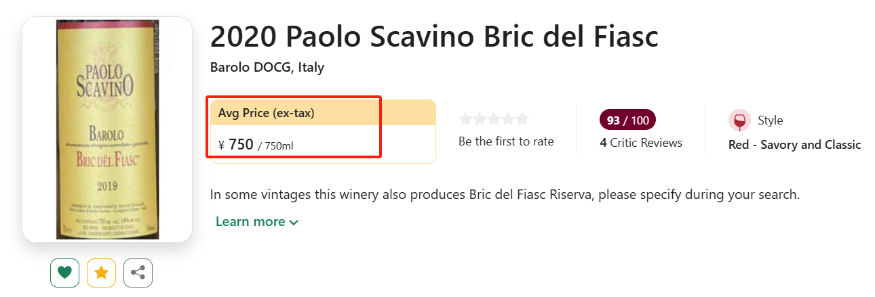Image resolution: width=875 pixels, height=297 pixels.
Task: Open the Paolo Scavino bottle label image
Action: (x=107, y=129)
